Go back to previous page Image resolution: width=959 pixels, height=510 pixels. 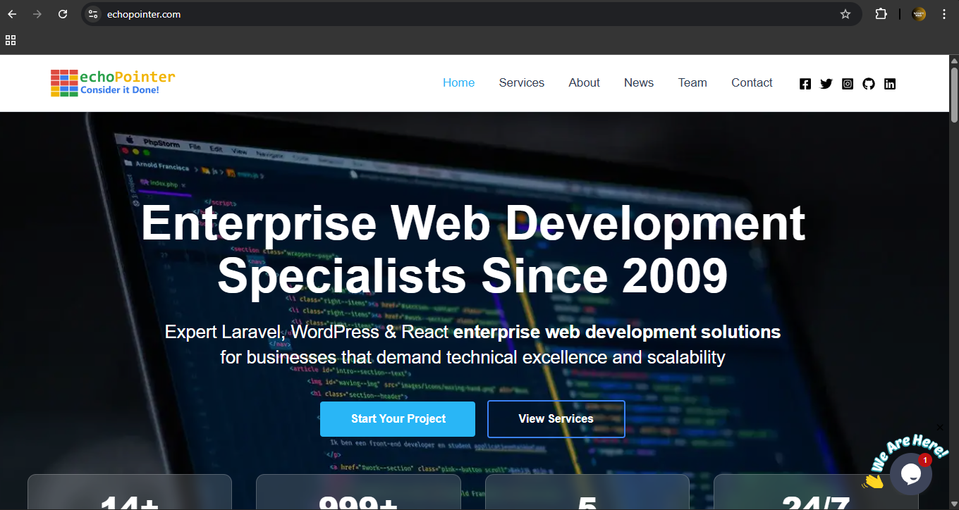pos(12,14)
